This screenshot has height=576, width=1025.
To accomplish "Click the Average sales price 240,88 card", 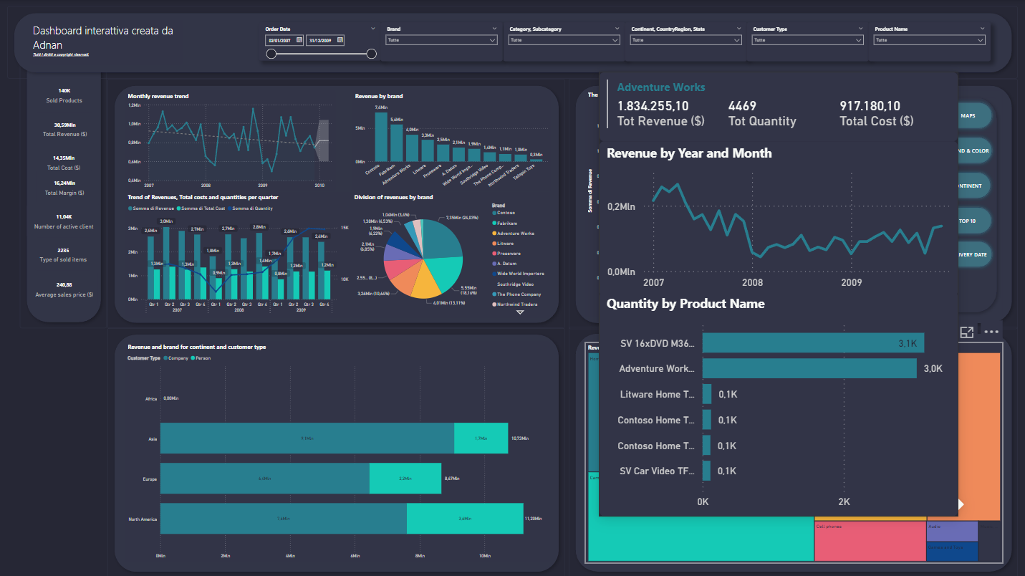I will click(x=64, y=289).
